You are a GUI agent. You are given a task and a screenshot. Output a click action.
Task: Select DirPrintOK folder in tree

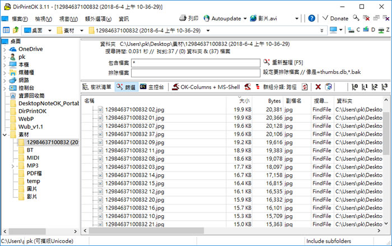(x=32, y=111)
